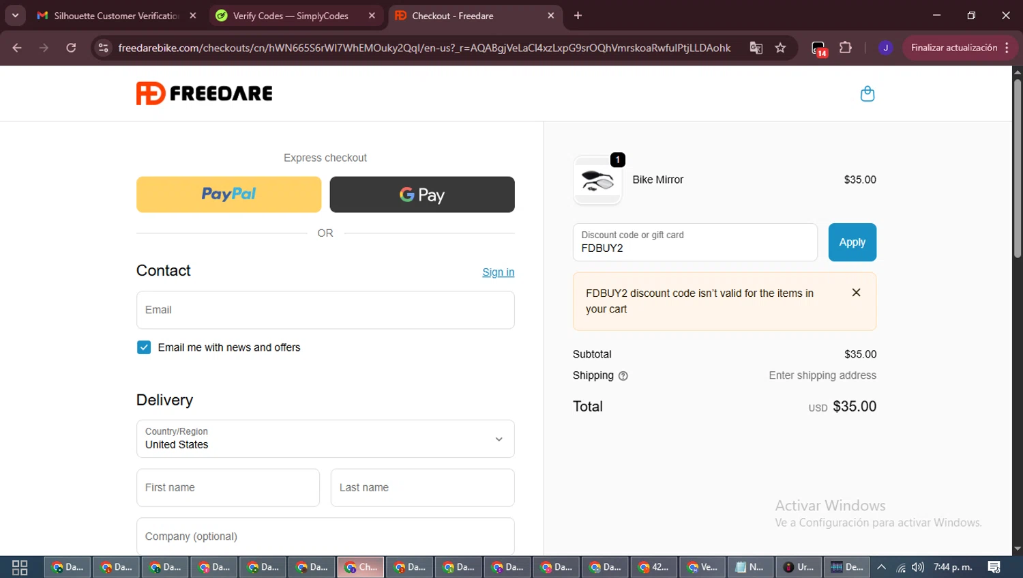The image size is (1023, 578).
Task: Pay with PayPal express checkout
Action: 228,194
